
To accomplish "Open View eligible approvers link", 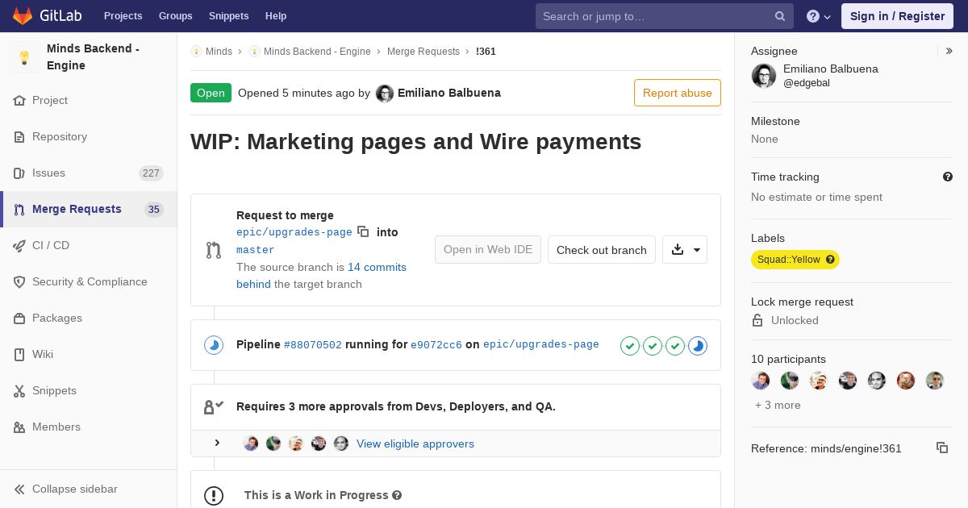I will [415, 443].
